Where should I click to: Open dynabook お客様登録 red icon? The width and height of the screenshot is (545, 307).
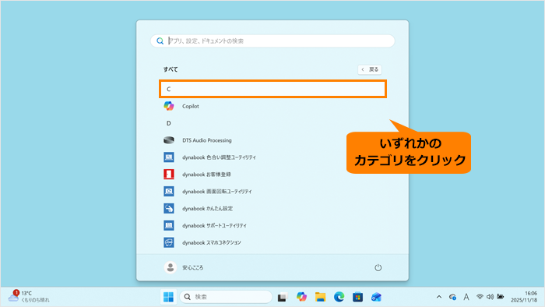pos(169,175)
